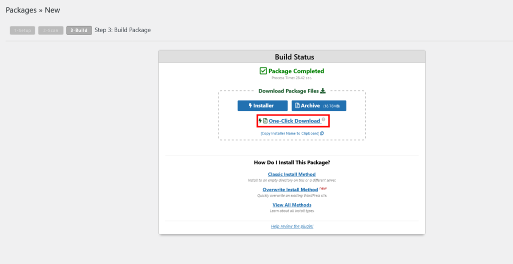513x264 pixels.
Task: Click Copy Installer Name to Clipboard
Action: pos(290,133)
